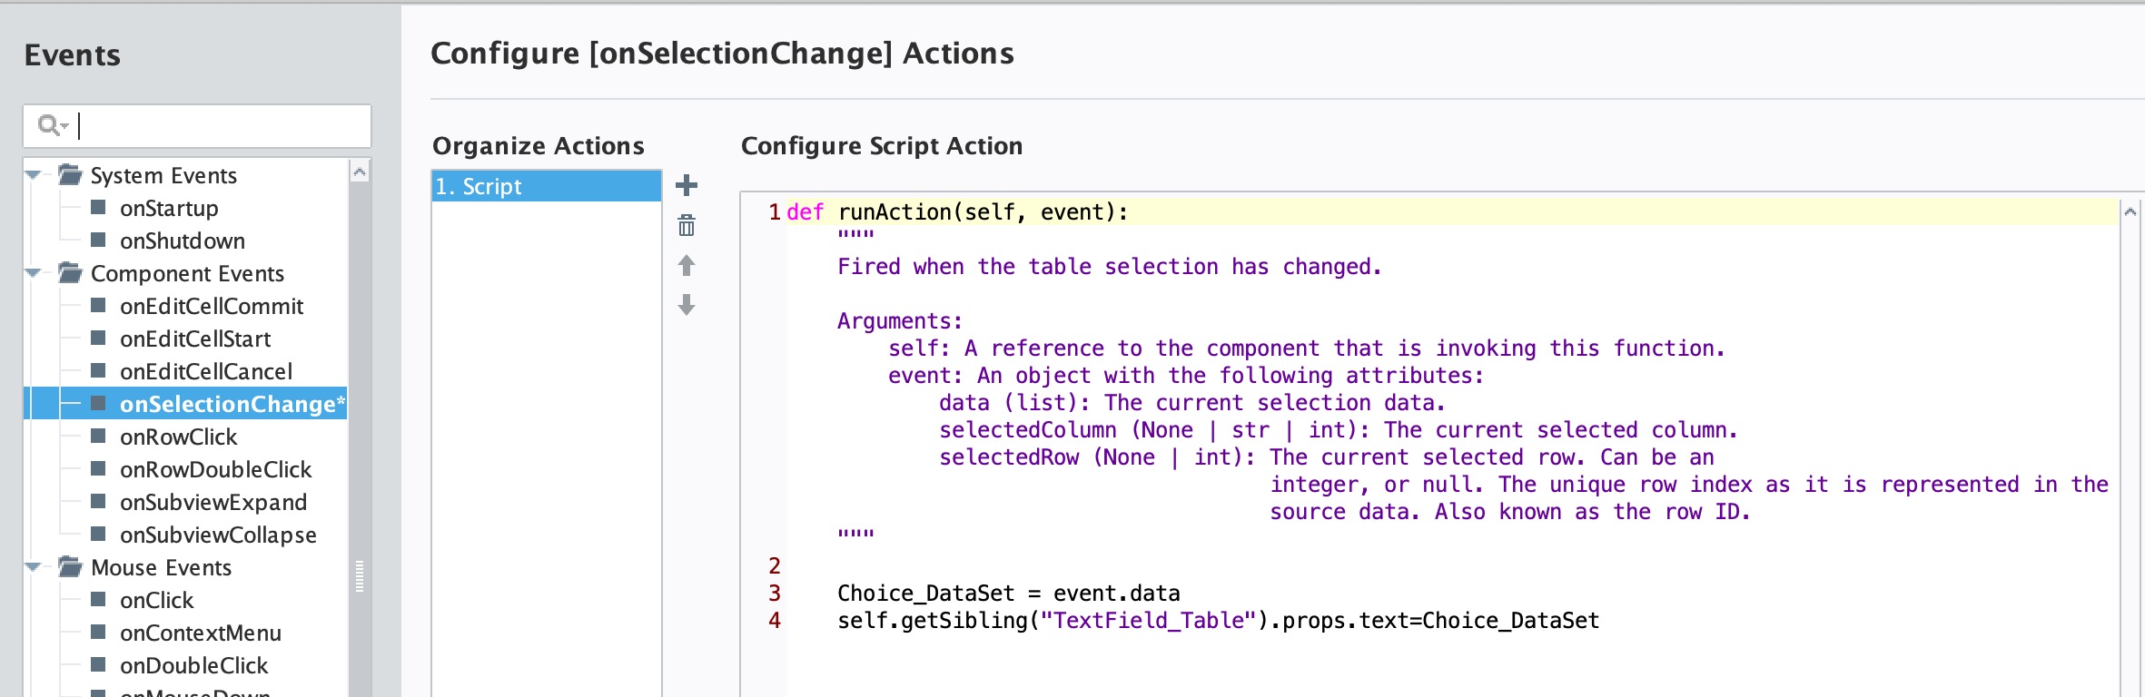Select the onSubviewCollapse event
Screen dimensions: 2145x697
218,535
